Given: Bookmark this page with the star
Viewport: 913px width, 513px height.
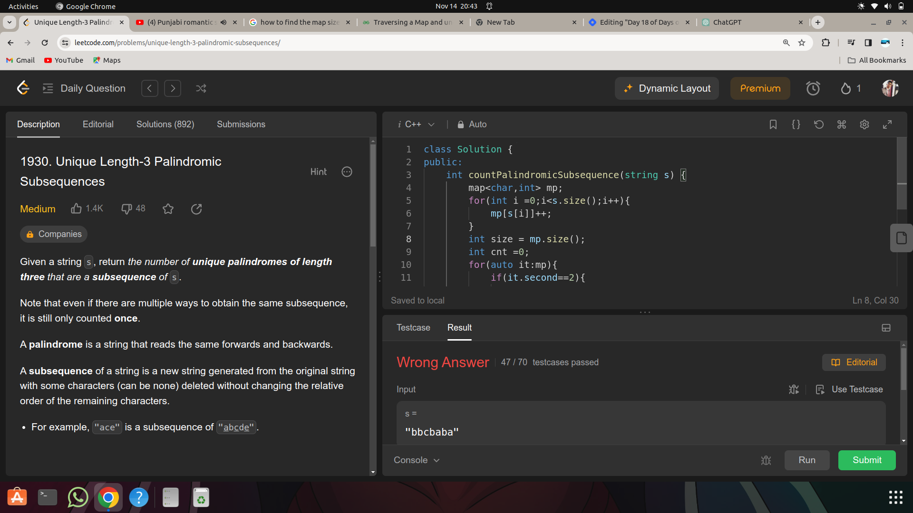Looking at the screenshot, I should [x=802, y=43].
